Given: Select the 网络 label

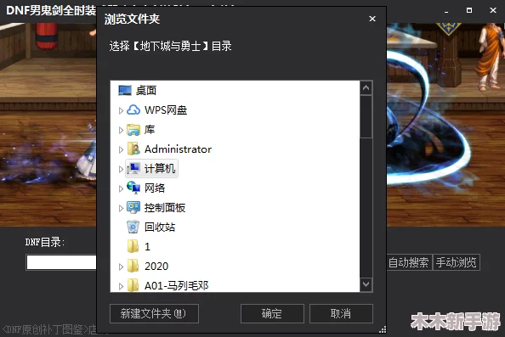Looking at the screenshot, I should [155, 188].
